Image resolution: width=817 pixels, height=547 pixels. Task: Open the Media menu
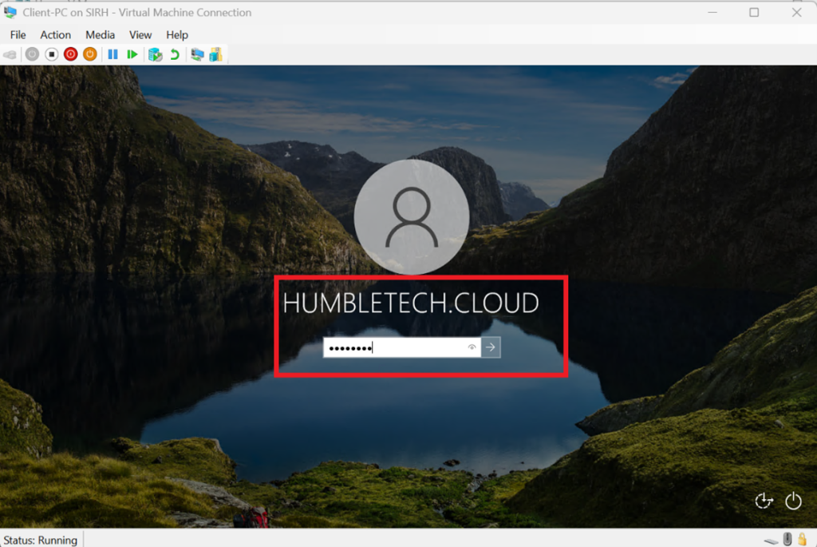(100, 34)
